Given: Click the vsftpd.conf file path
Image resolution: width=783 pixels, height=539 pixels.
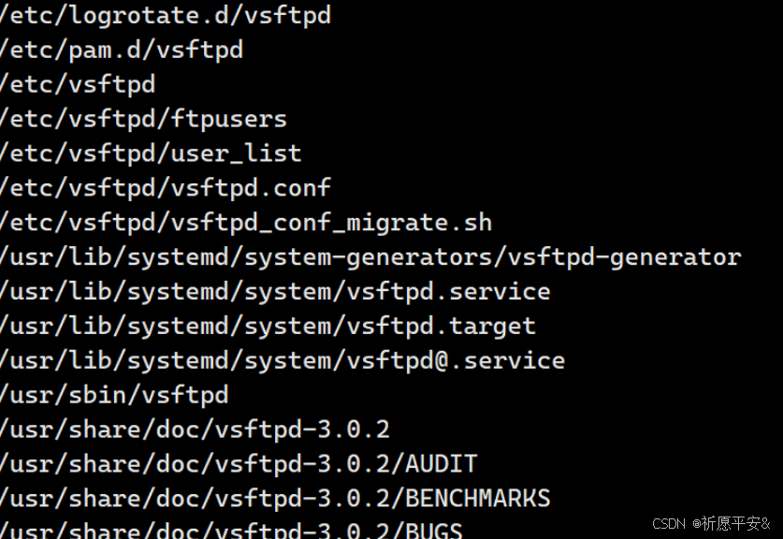Looking at the screenshot, I should pyautogui.click(x=166, y=188).
